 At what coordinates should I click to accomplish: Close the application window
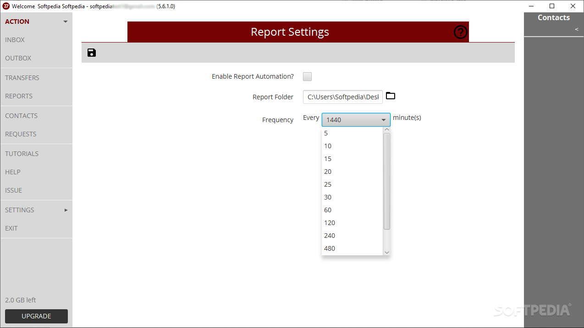[x=573, y=6]
